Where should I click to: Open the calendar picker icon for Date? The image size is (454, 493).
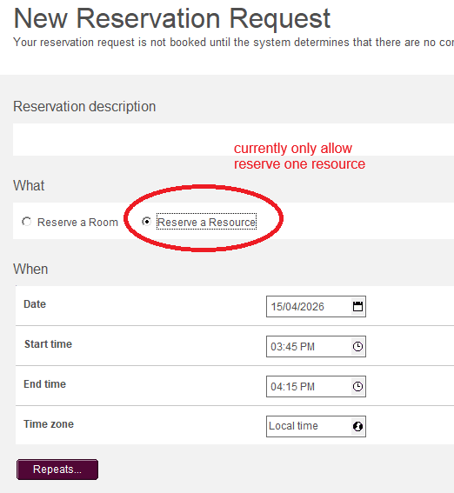coord(357,306)
